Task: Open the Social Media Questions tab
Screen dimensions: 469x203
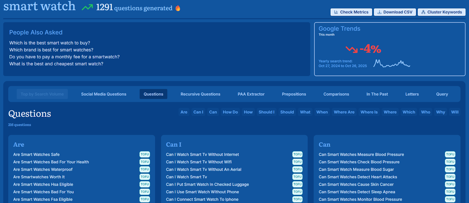Action: (103, 94)
